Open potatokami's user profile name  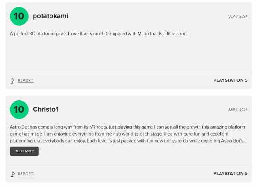(50, 16)
